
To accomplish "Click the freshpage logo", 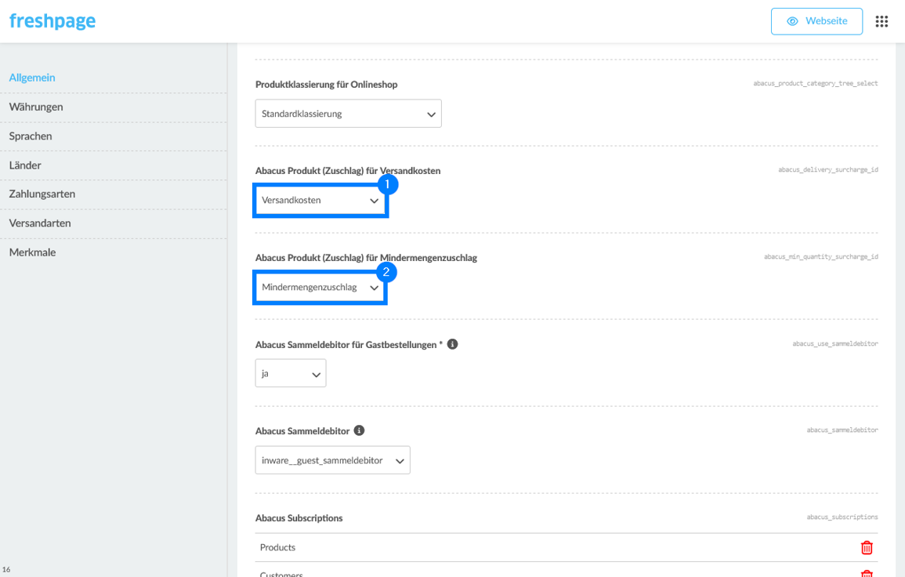I will [x=52, y=21].
